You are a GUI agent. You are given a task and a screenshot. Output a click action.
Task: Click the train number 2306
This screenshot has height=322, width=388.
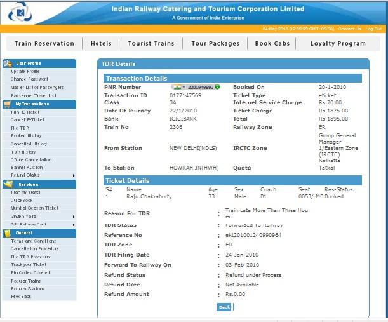176,127
